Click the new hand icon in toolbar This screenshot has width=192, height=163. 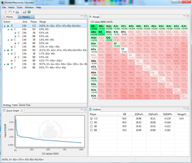10,12
